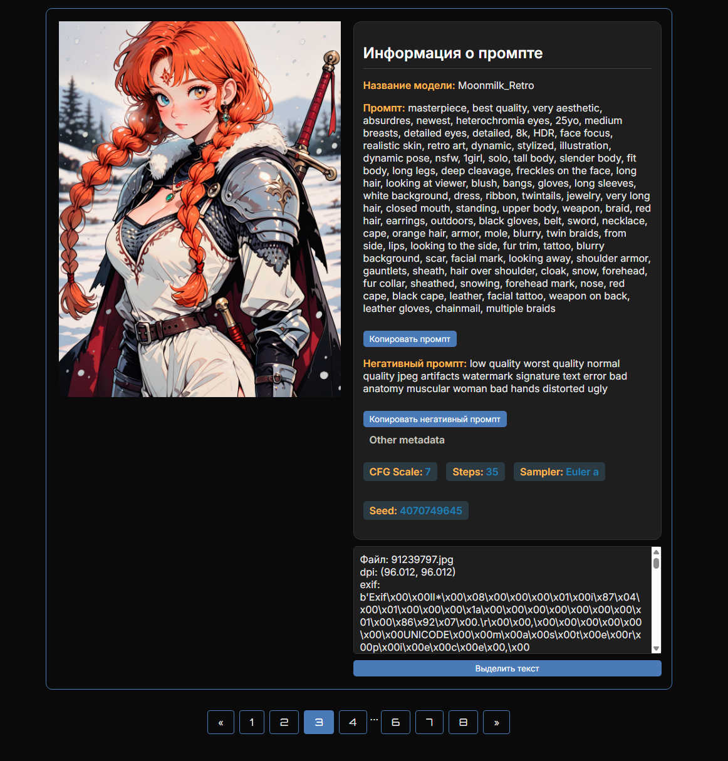Go to page 1

(252, 722)
